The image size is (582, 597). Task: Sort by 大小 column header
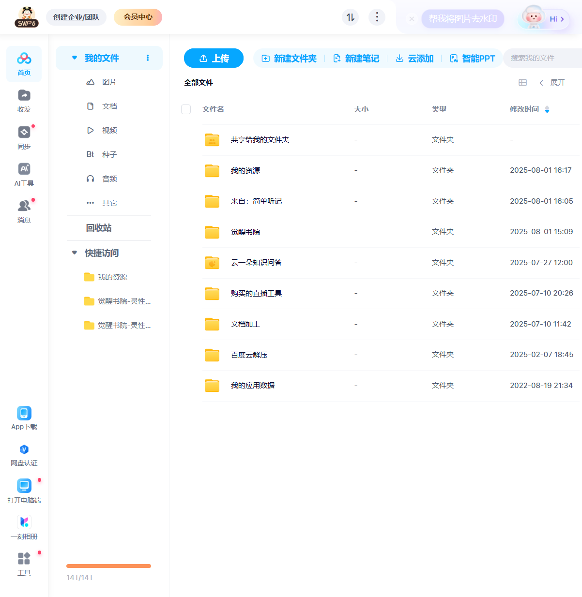[361, 109]
